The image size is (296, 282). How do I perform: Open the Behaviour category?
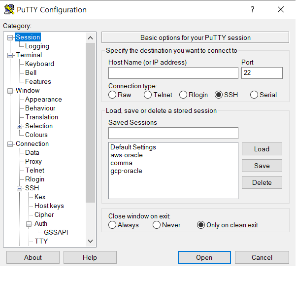coord(40,108)
